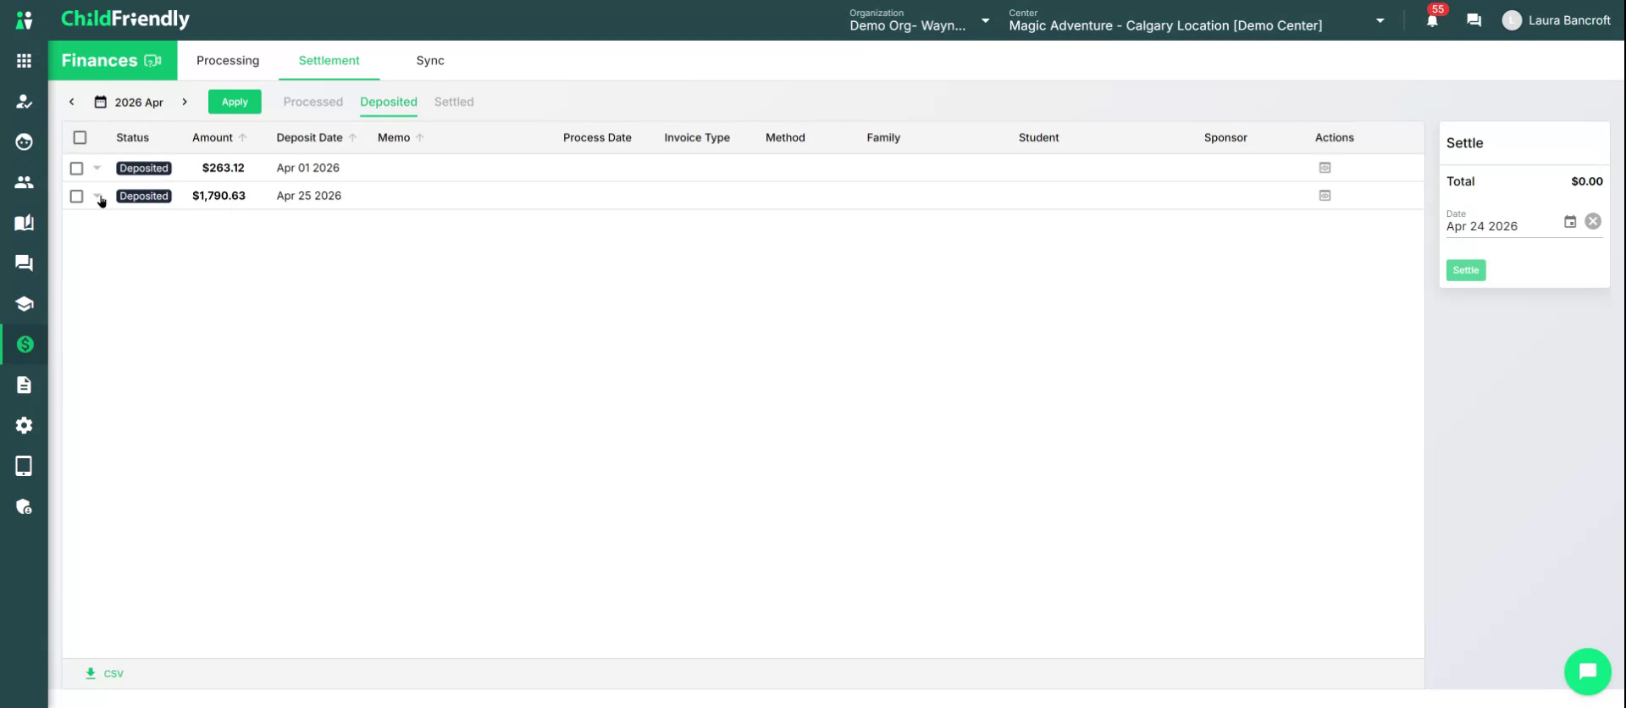Image resolution: width=1626 pixels, height=708 pixels.
Task: Open the graduation cap sidebar icon
Action: point(24,304)
